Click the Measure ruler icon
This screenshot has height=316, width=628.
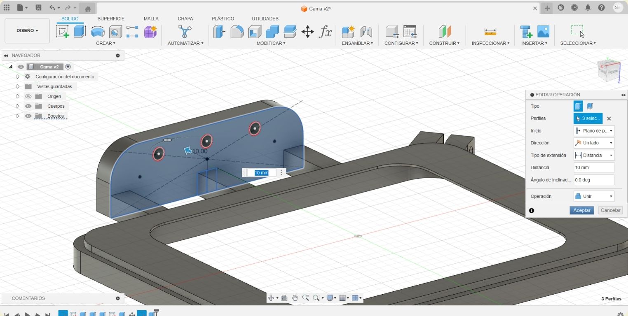490,32
